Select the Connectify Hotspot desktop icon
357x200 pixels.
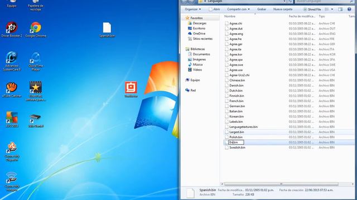(x=12, y=182)
